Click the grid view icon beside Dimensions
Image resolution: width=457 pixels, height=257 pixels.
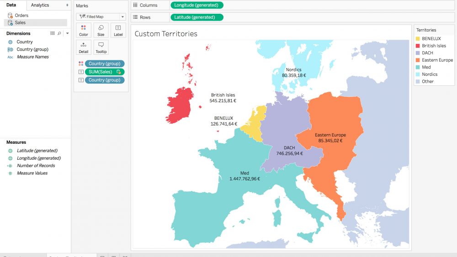tap(52, 33)
